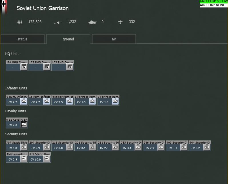Screen dimensions: 228x184
Task: Click the 707 Static Division SEC icon
Action: click(24, 147)
